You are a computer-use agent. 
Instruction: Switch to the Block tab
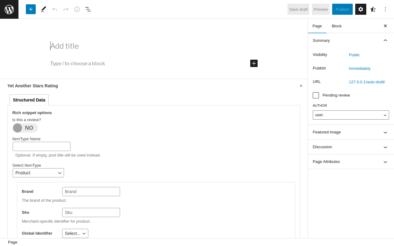tap(337, 26)
